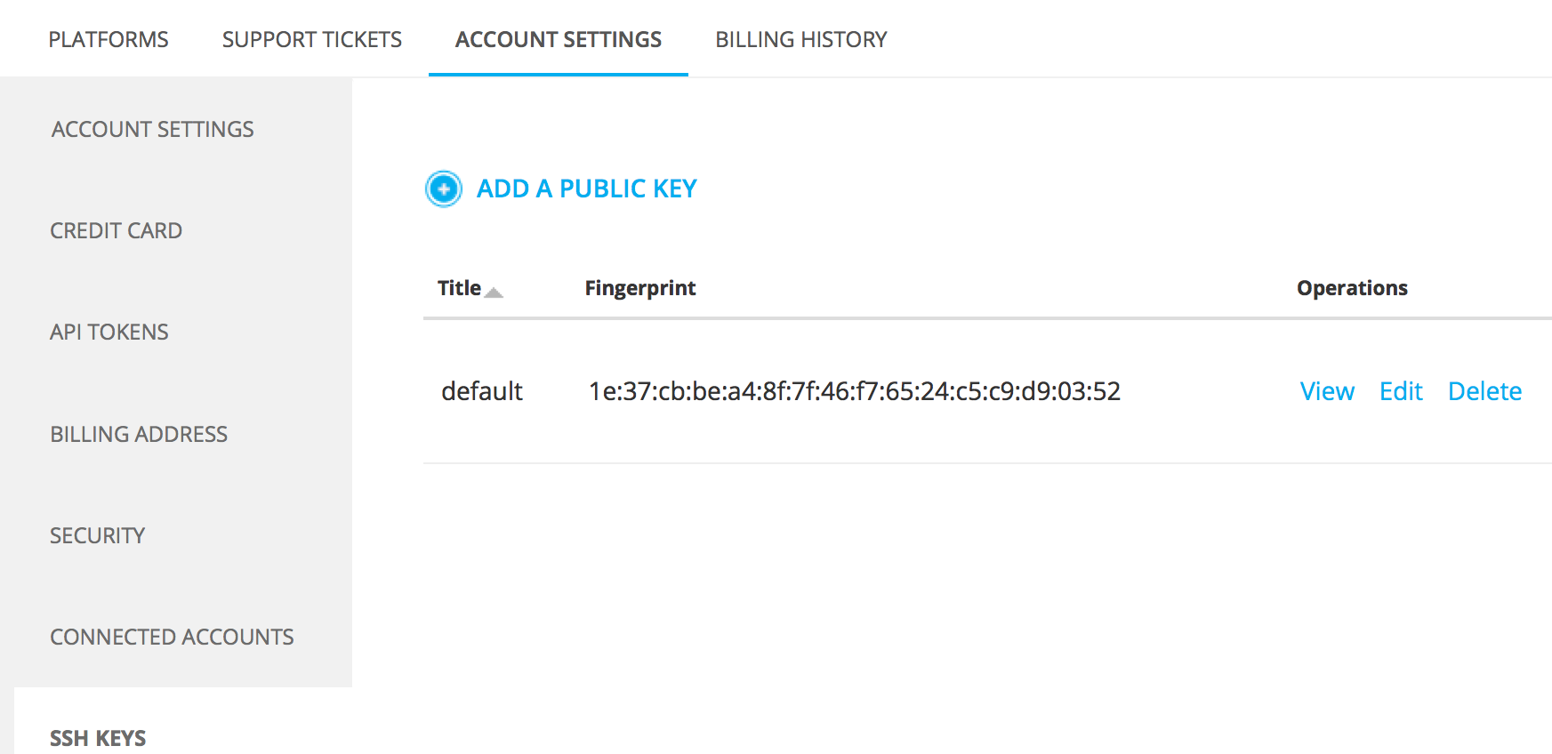The height and width of the screenshot is (754, 1552).
Task: Select the ACCOUNT SETTINGS tab in top navigation
Action: click(x=558, y=39)
